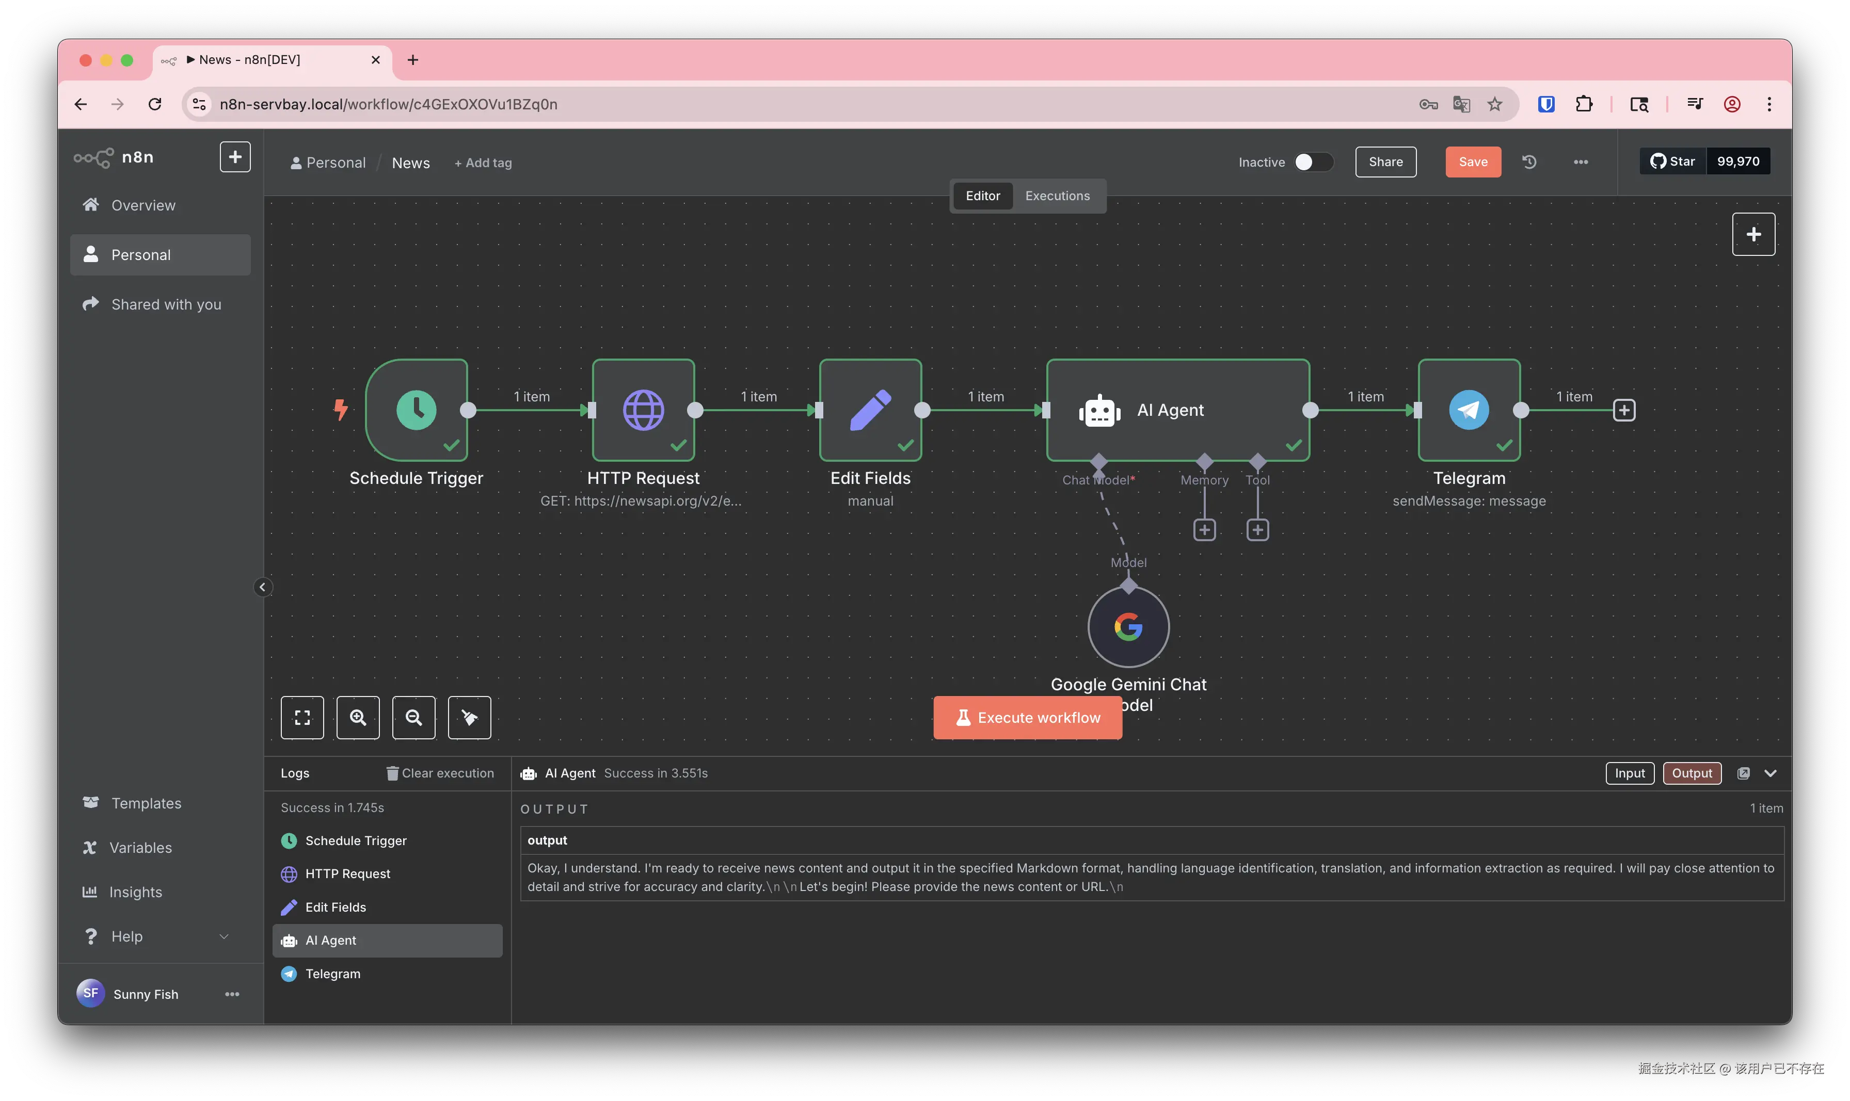Select the Telegram node on canvas
The height and width of the screenshot is (1101, 1850).
[x=1469, y=410]
